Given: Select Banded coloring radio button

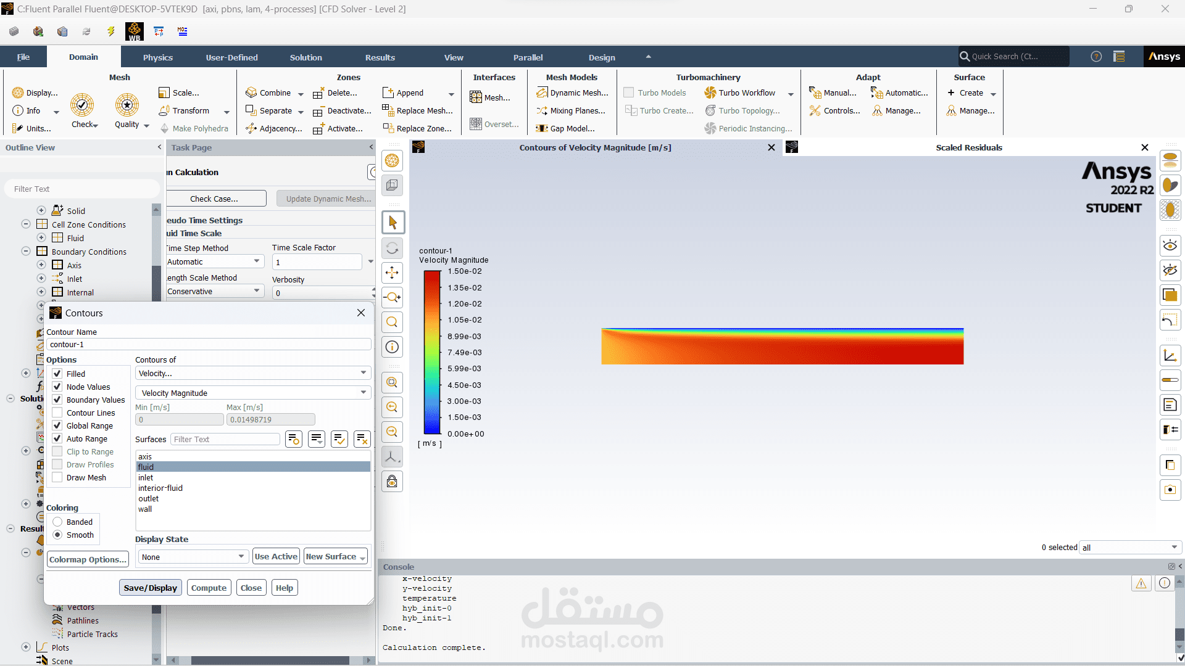Looking at the screenshot, I should (x=57, y=522).
